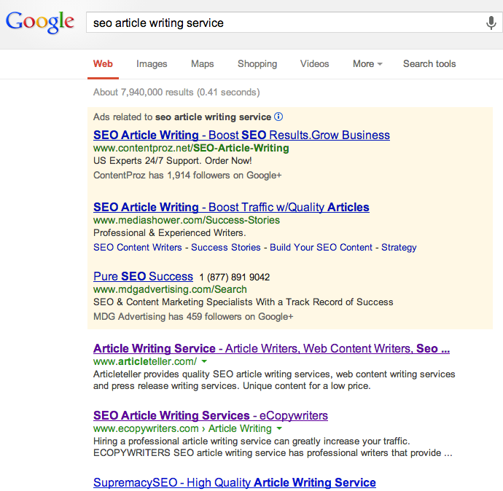Open SupremacySEO Article Writing Service result

point(235,482)
